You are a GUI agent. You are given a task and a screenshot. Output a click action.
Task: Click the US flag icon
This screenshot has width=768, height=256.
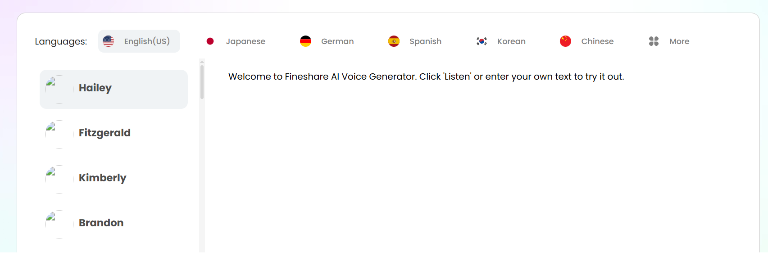click(108, 41)
